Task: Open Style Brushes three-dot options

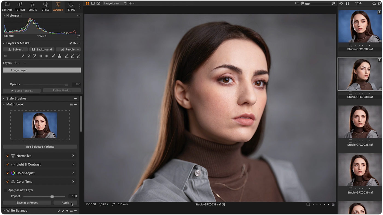Action: (x=76, y=98)
